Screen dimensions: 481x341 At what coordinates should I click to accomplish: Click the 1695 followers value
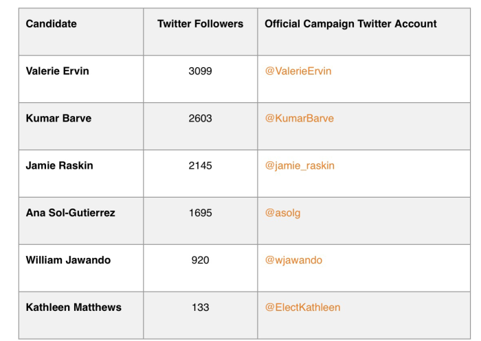tap(201, 213)
